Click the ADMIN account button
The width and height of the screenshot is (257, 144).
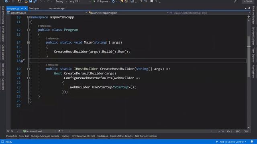point(248,2)
